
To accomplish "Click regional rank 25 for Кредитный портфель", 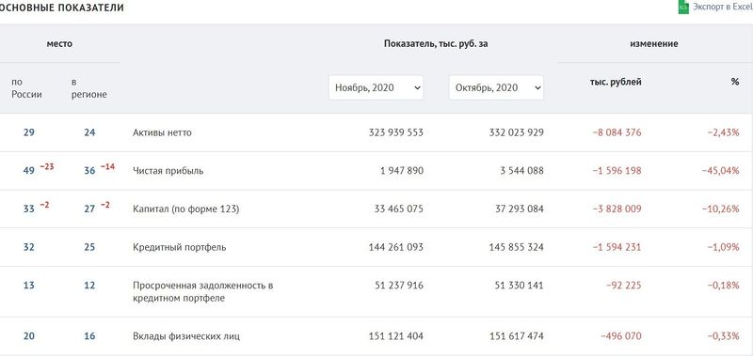I will click(x=89, y=248).
